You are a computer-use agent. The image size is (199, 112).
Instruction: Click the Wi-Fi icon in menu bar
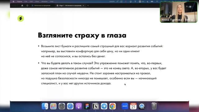click(157, 2)
